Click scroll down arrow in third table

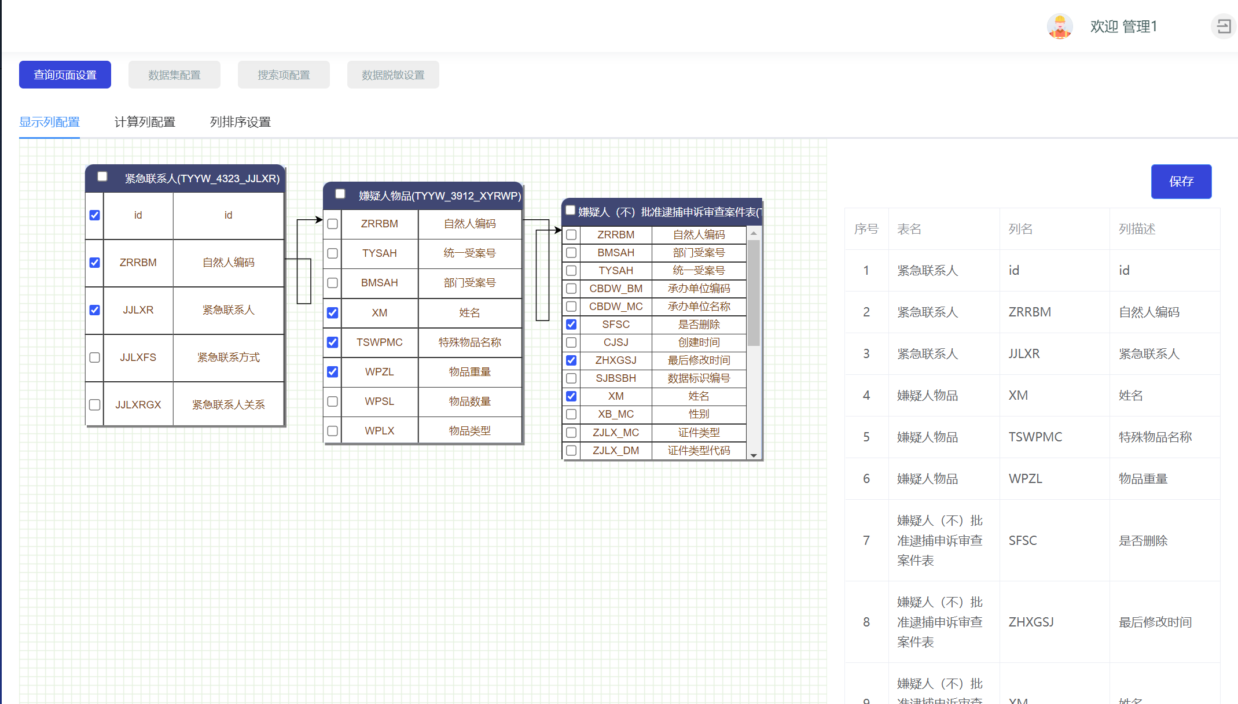[x=754, y=455]
